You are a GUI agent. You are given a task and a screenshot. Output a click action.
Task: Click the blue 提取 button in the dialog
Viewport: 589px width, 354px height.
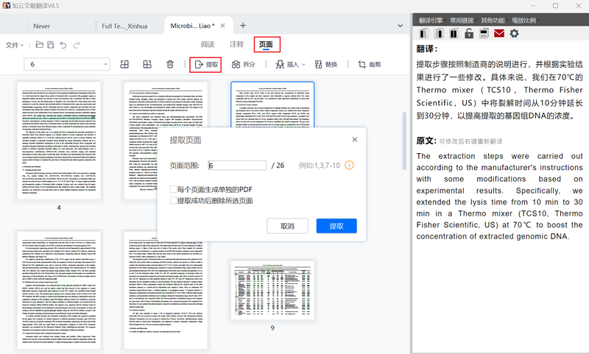click(336, 226)
